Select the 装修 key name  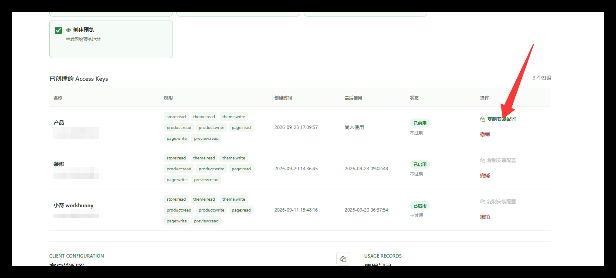pos(59,164)
